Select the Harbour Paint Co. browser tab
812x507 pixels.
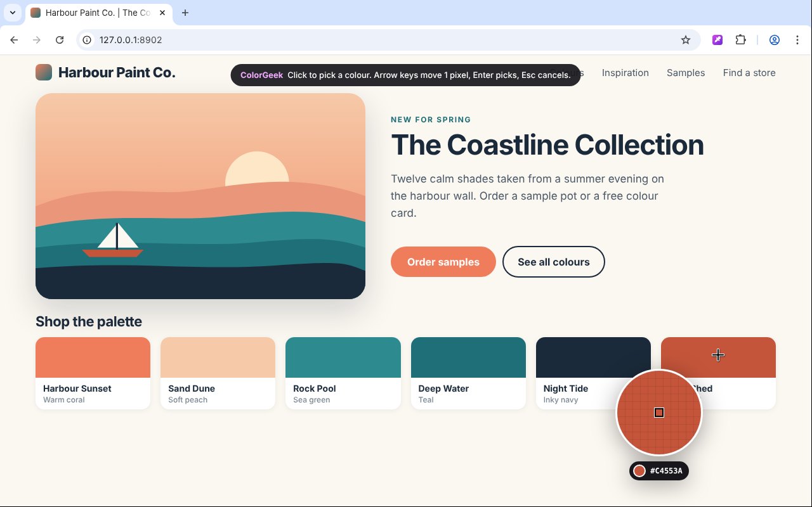pyautogui.click(x=99, y=13)
